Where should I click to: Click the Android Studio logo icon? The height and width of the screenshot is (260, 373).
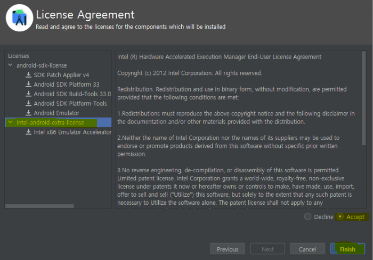(20, 18)
